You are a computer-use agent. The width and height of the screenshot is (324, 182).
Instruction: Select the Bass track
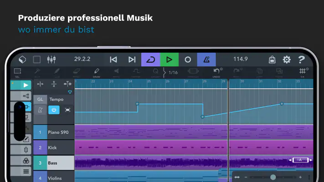52,163
